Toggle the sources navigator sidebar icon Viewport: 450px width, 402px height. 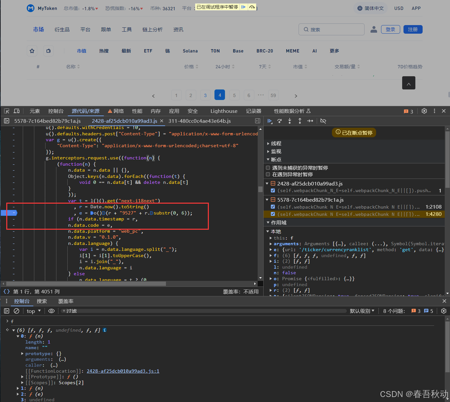click(x=7, y=121)
